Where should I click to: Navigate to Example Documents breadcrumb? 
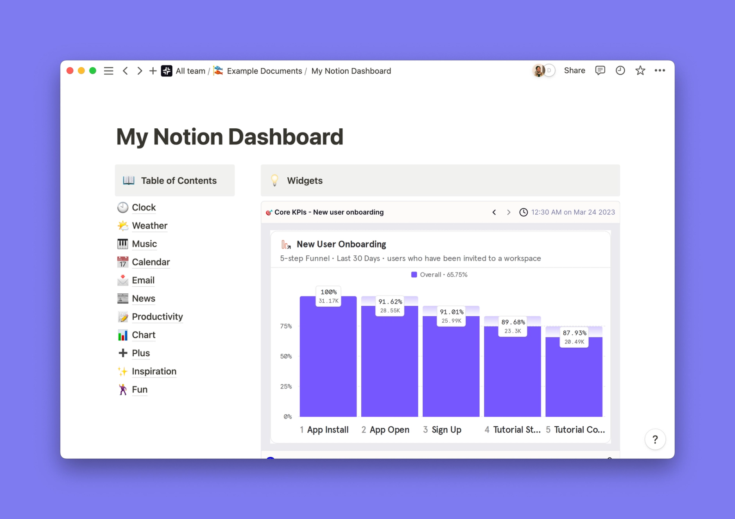tap(264, 71)
